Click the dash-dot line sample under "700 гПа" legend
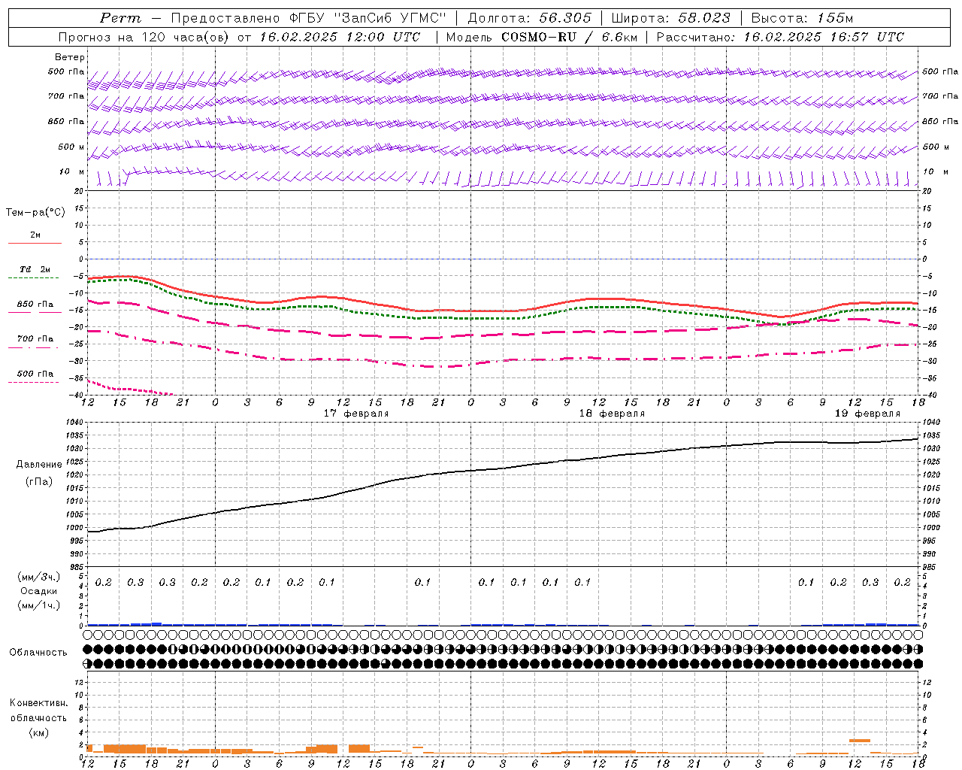This screenshot has height=770, width=962. (35, 347)
